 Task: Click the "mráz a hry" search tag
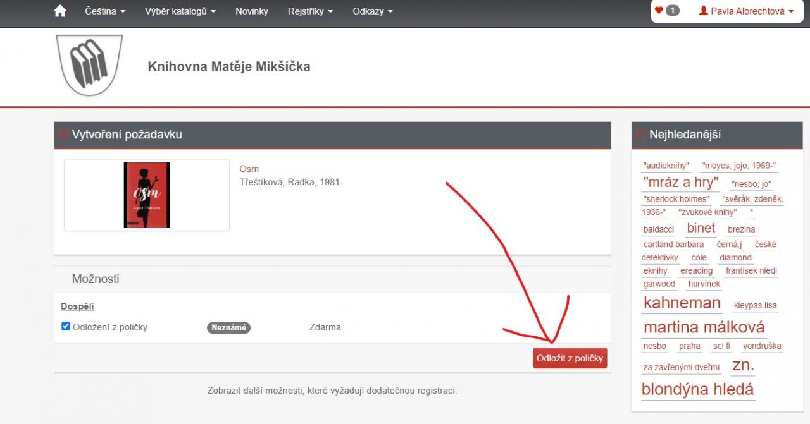pyautogui.click(x=680, y=183)
